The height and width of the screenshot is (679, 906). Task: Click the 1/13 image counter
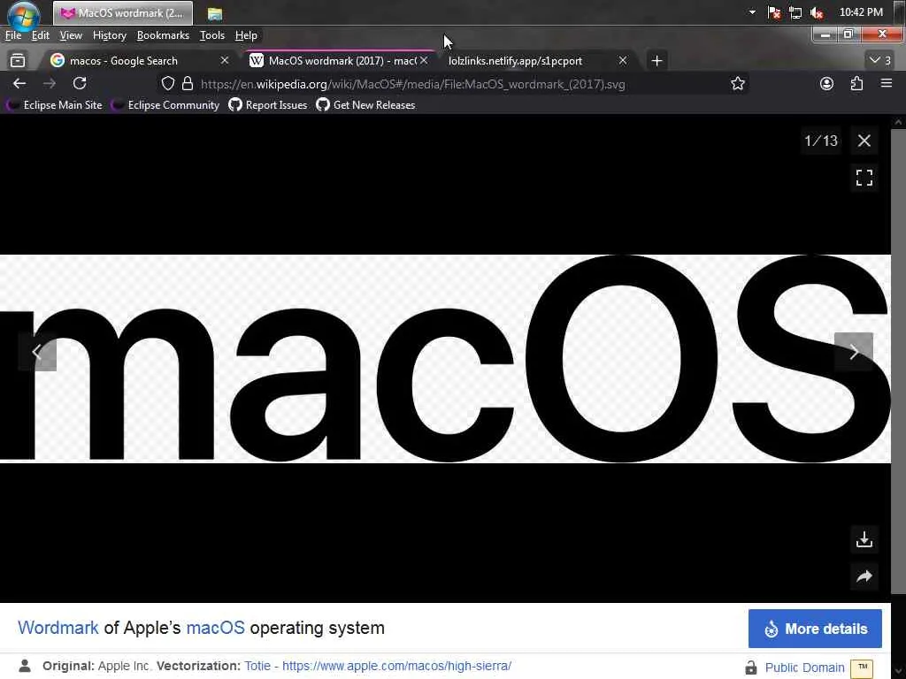click(x=820, y=141)
